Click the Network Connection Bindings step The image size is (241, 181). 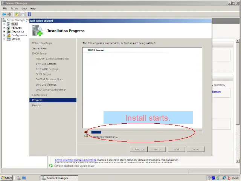tap(52, 59)
